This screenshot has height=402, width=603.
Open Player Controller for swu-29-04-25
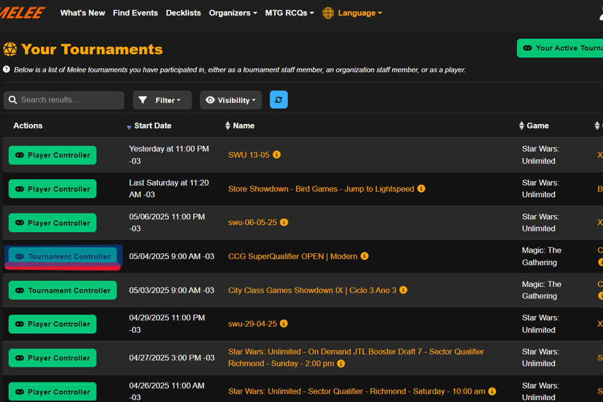52,324
